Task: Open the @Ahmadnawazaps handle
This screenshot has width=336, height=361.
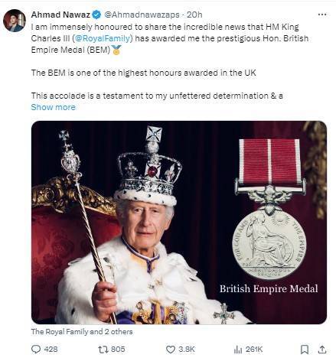Action: pyautogui.click(x=142, y=15)
